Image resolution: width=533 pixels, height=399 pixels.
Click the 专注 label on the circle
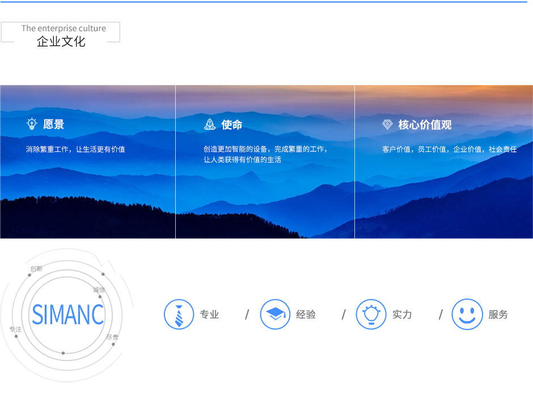click(15, 329)
